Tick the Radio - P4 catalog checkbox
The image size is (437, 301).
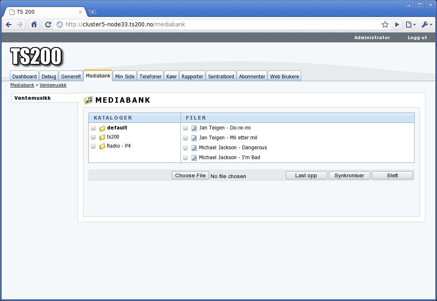coord(93,146)
